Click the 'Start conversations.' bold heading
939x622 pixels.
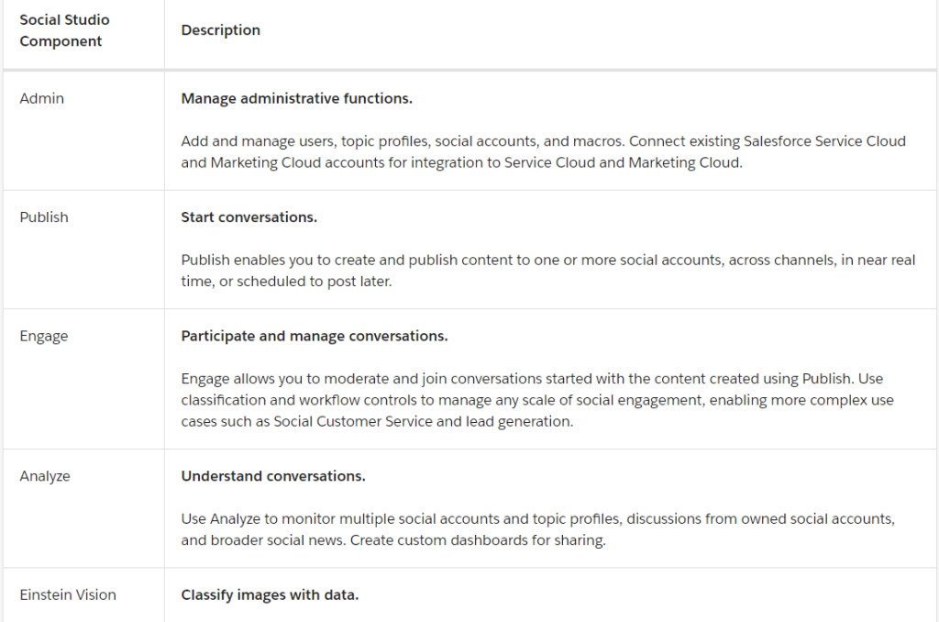[x=249, y=217]
